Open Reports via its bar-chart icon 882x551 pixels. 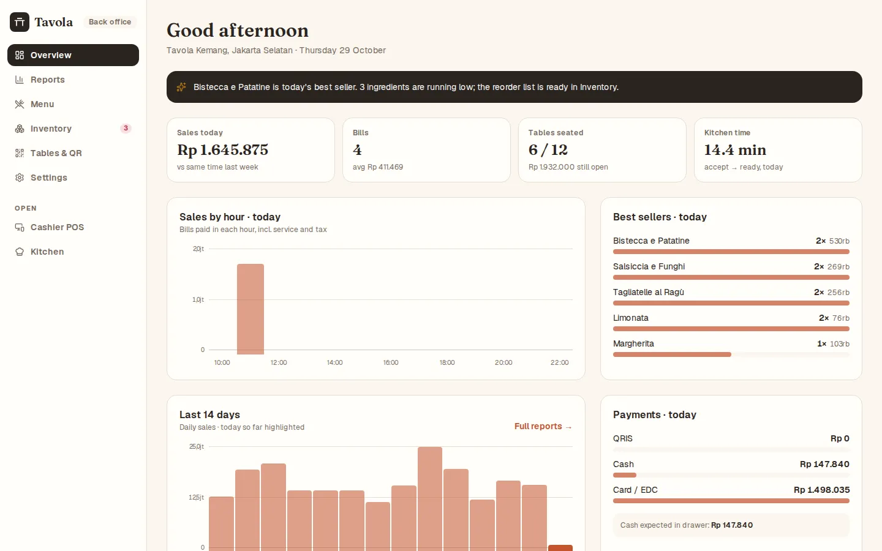(20, 80)
